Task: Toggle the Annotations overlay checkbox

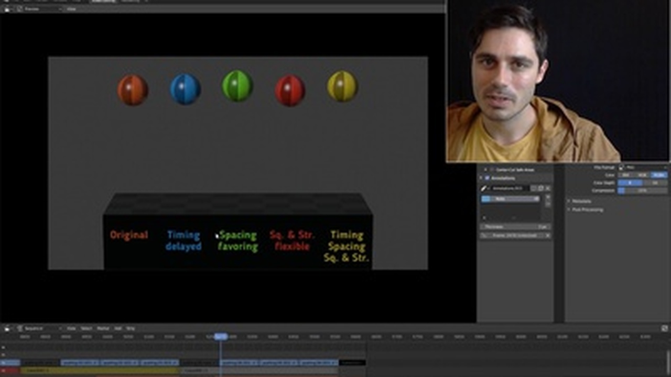Action: pyautogui.click(x=486, y=178)
